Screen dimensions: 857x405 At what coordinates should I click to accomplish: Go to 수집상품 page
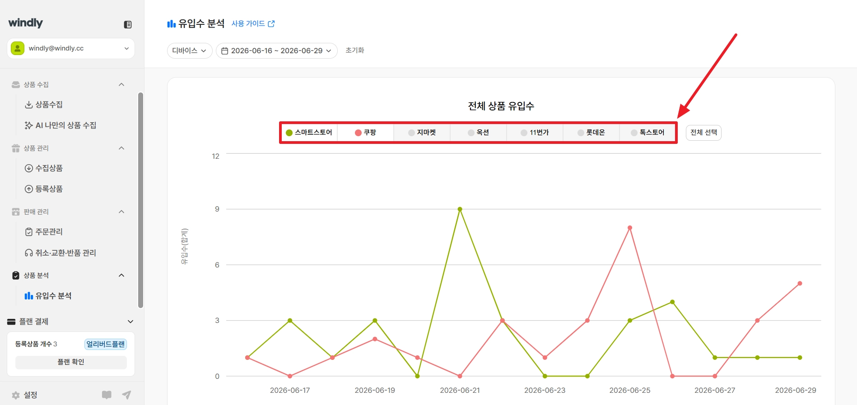pos(44,168)
